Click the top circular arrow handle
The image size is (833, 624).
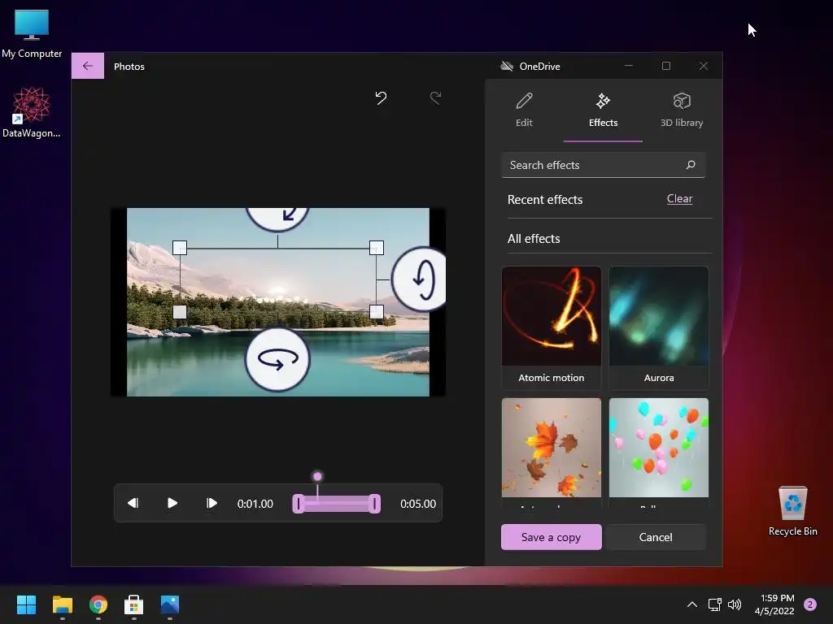[277, 218]
